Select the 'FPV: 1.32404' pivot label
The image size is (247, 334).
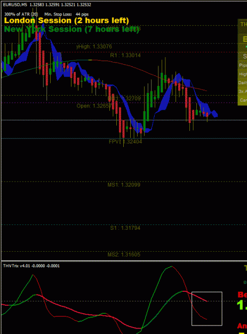125,142
